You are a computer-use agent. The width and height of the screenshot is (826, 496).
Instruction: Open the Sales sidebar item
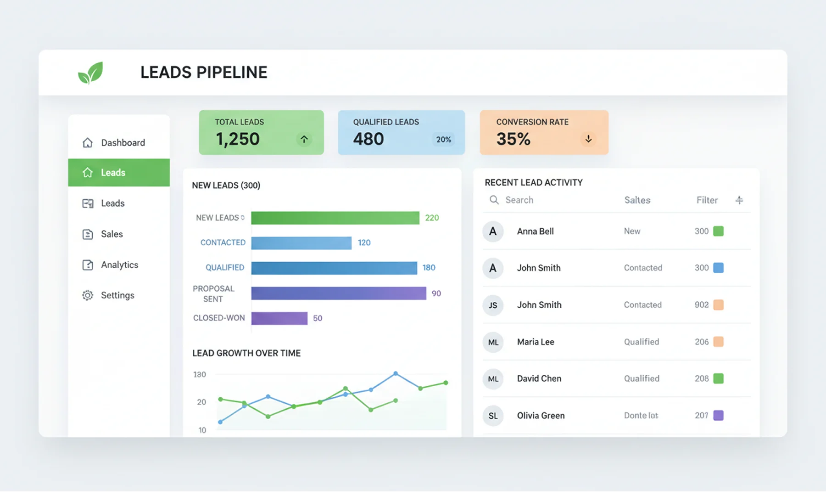[119, 234]
